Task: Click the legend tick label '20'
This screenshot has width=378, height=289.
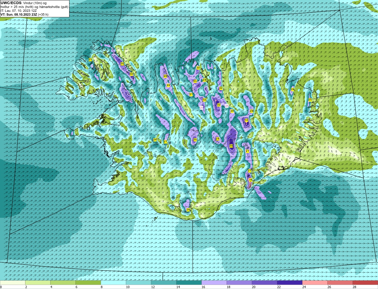Action: (254, 287)
